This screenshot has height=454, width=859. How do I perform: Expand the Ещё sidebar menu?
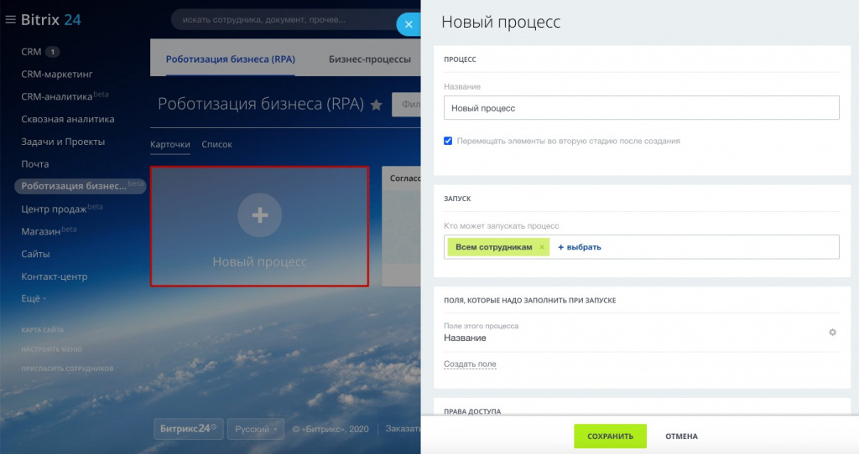tap(34, 298)
